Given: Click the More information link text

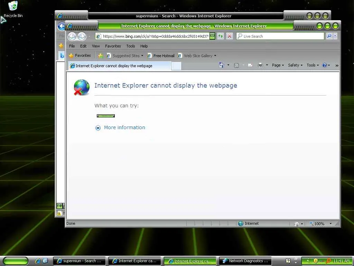Looking at the screenshot, I should tap(124, 127).
